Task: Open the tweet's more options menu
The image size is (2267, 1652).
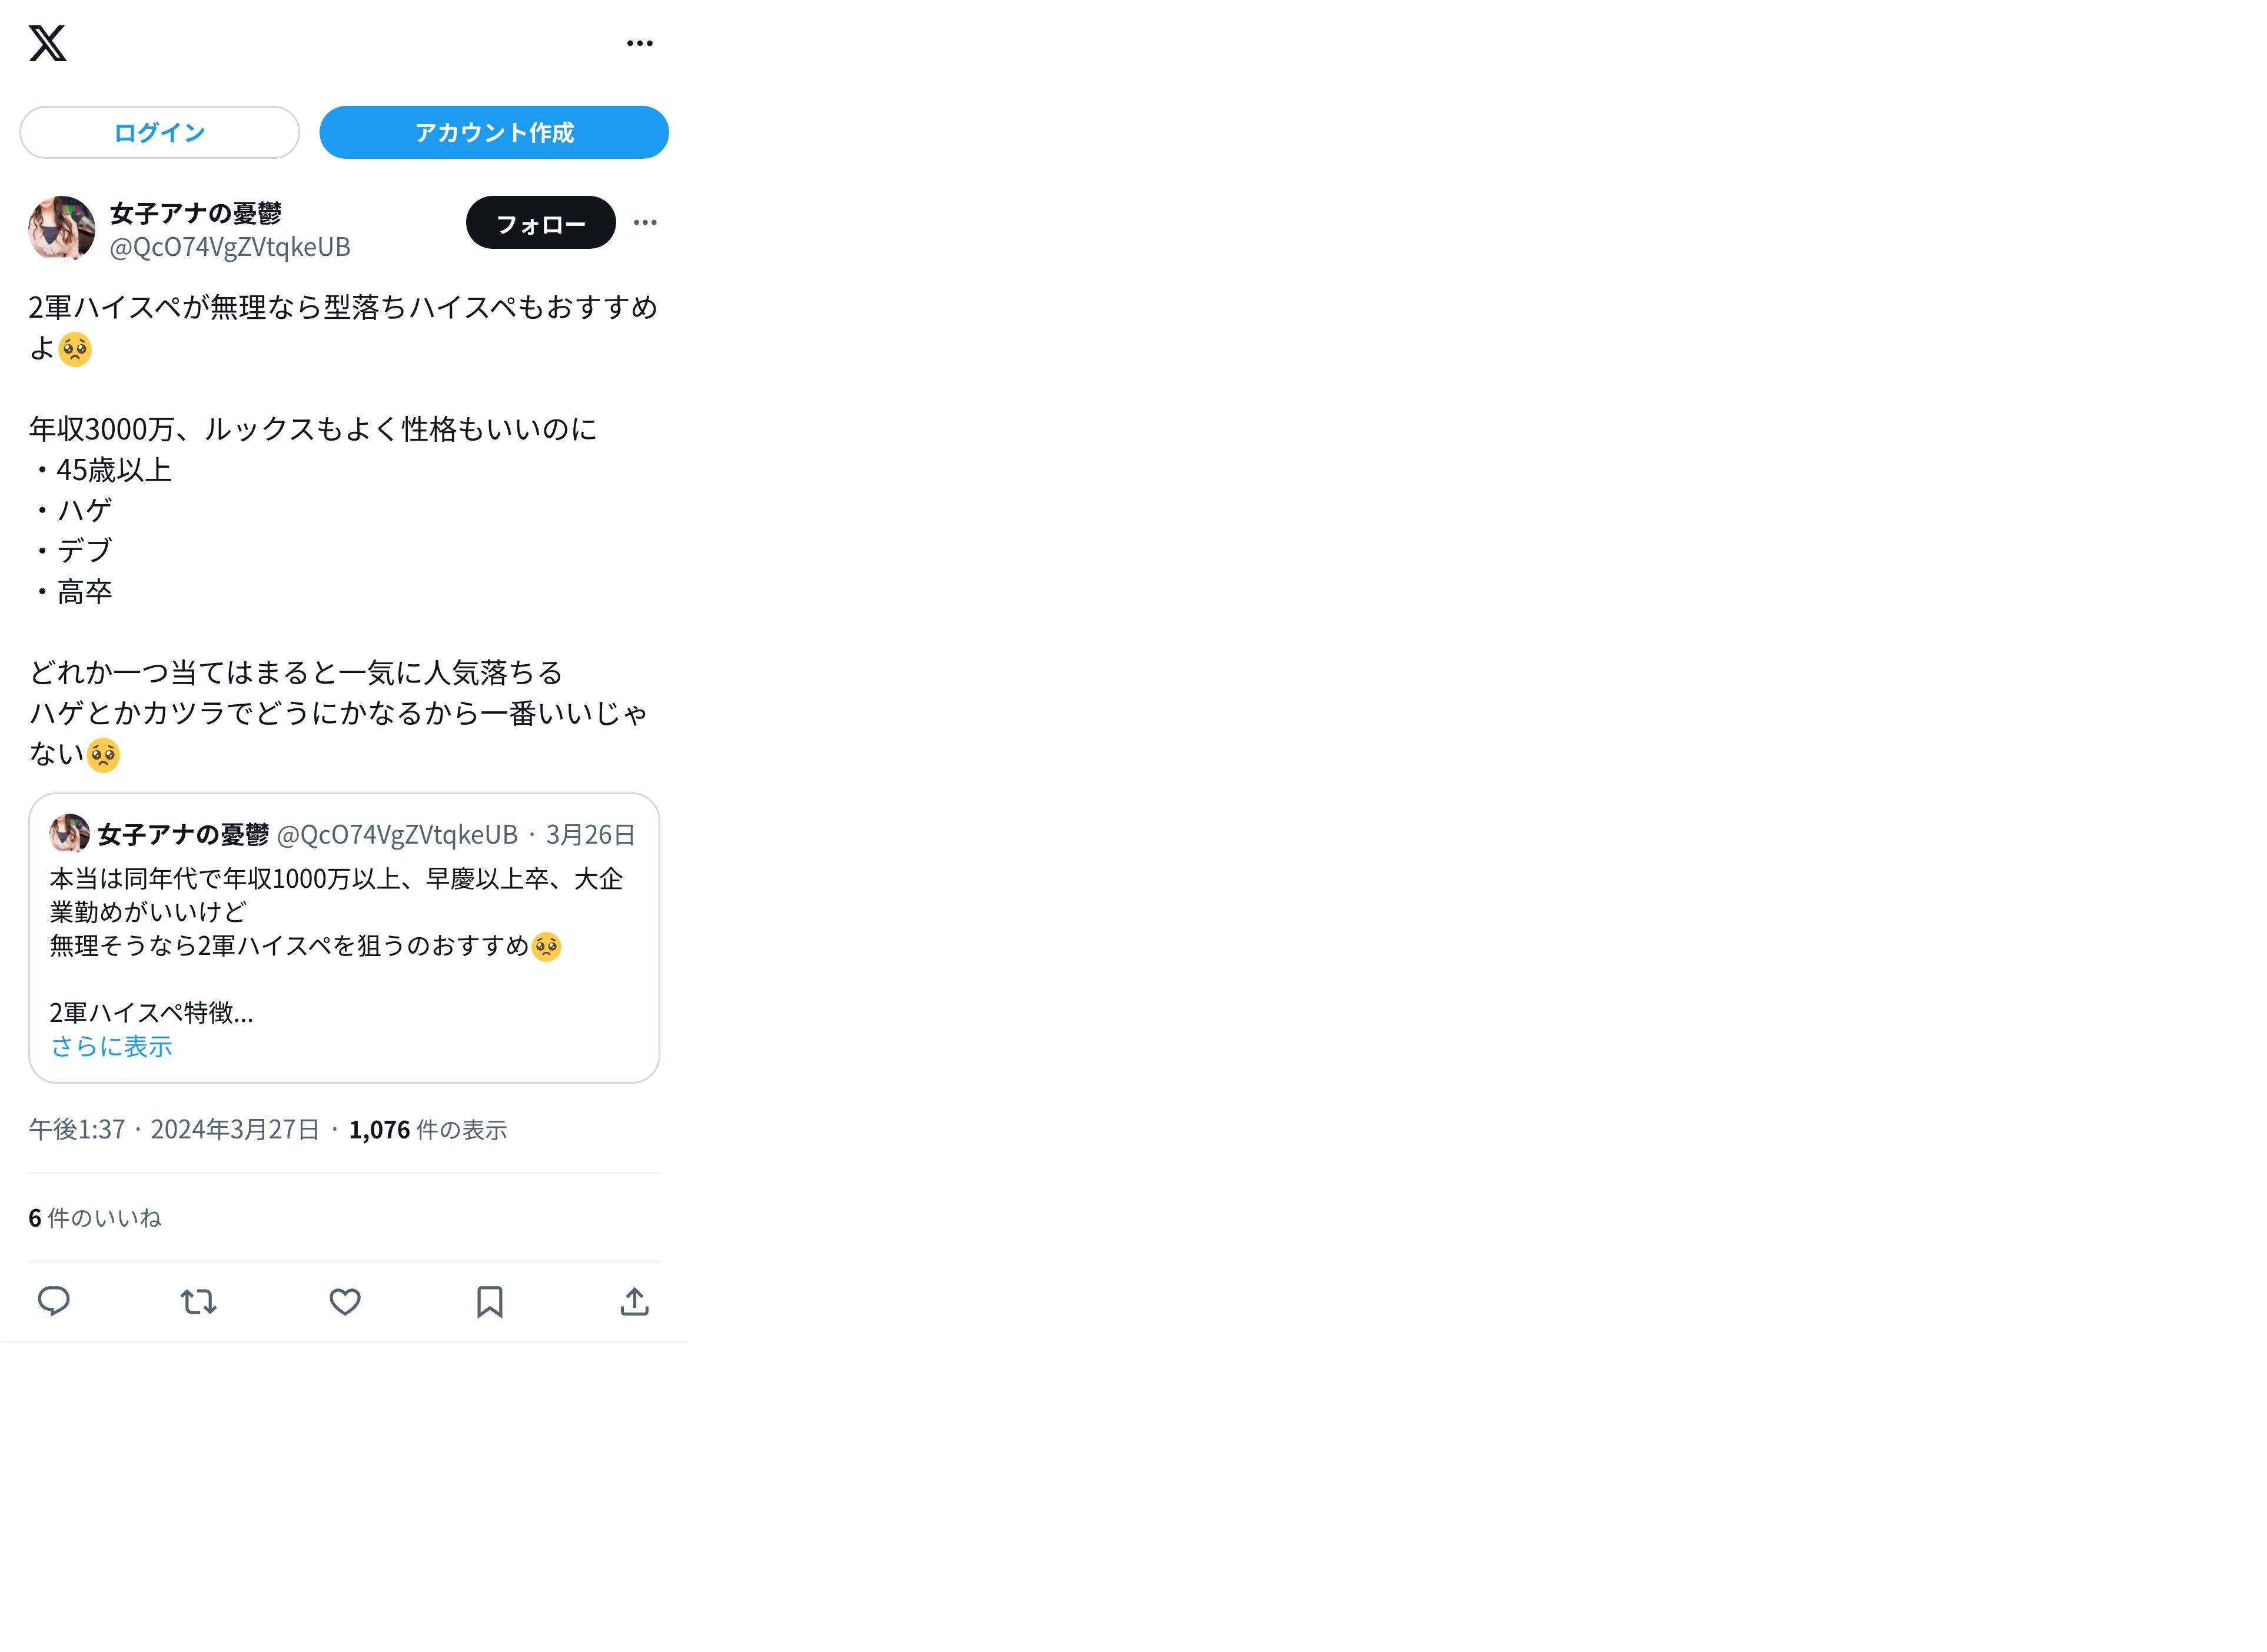Action: pyautogui.click(x=645, y=222)
